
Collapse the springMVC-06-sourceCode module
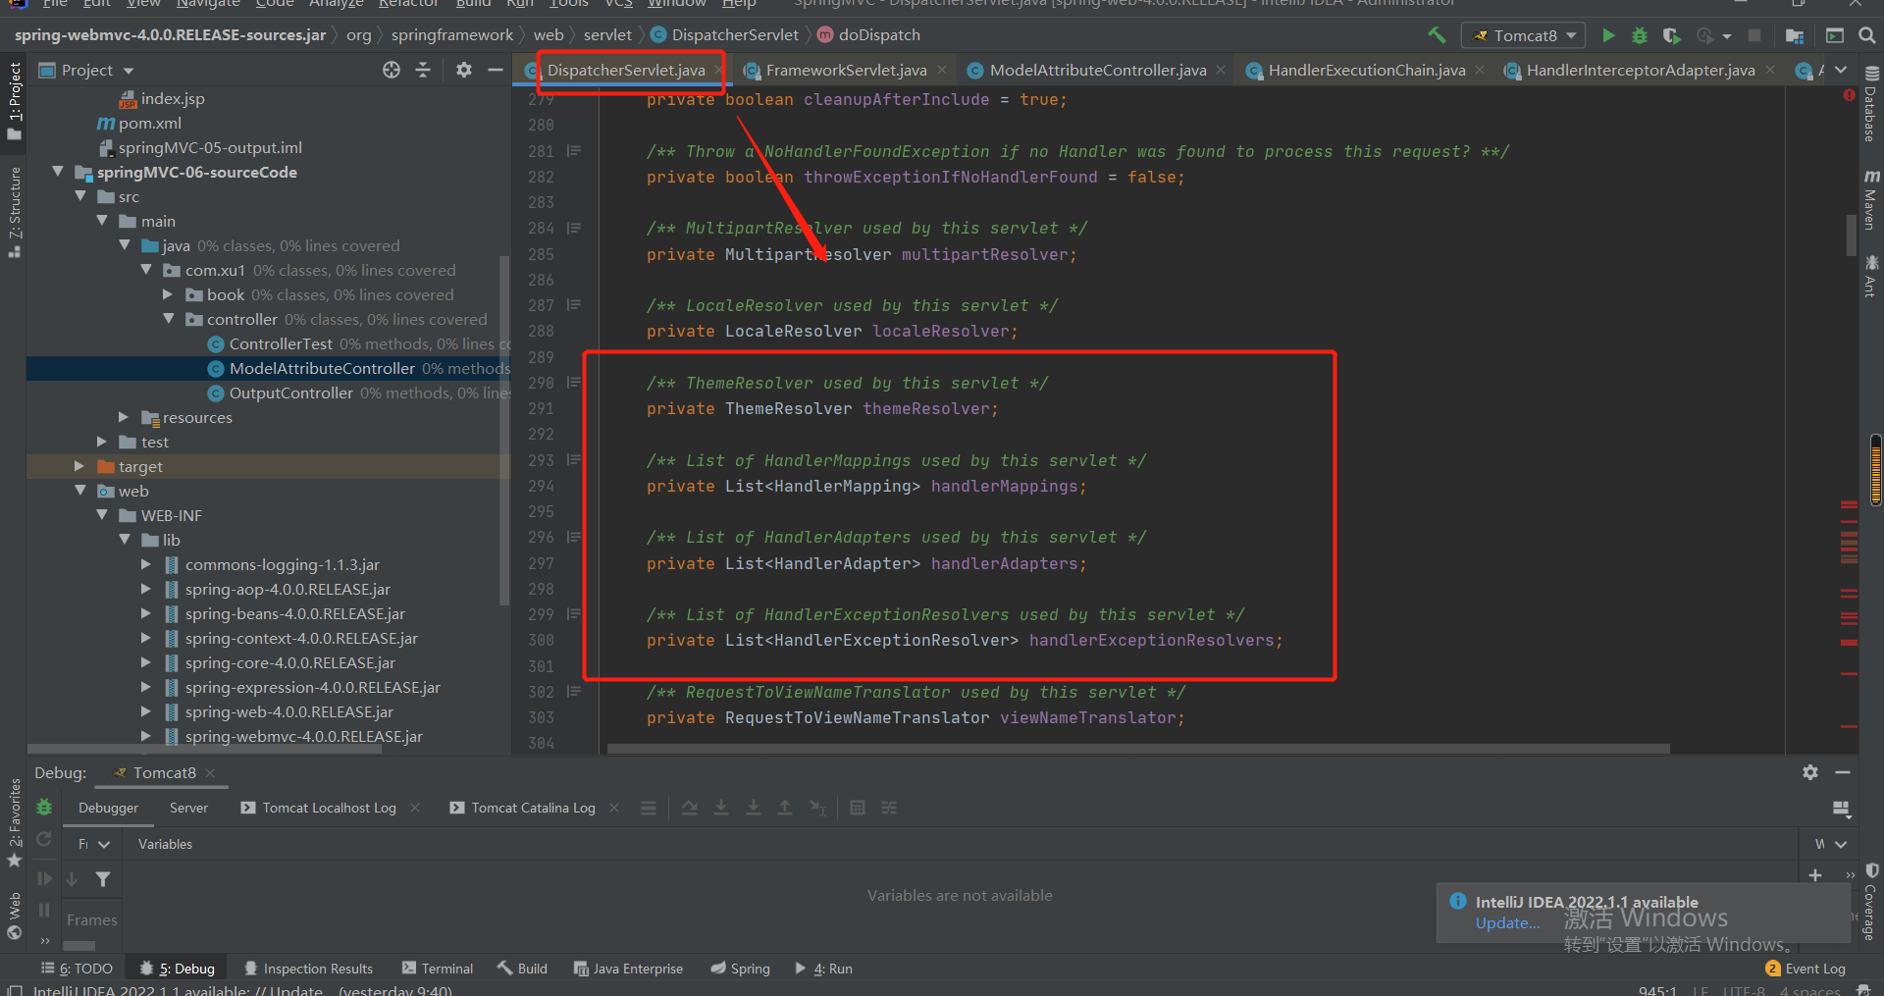click(58, 172)
